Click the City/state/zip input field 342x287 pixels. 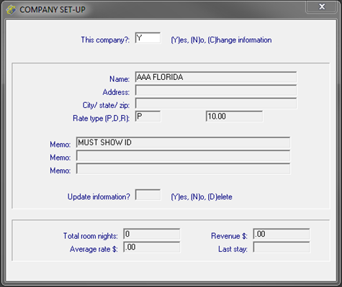coord(216,104)
